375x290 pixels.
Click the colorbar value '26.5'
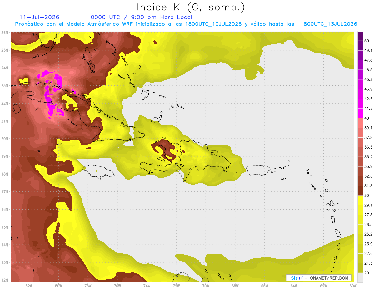tap(368, 225)
